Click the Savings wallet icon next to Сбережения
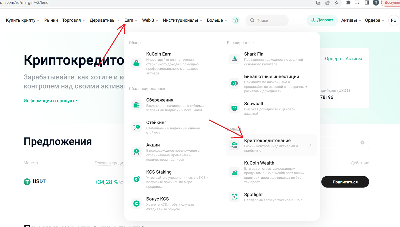400x227 pixels. [136, 105]
